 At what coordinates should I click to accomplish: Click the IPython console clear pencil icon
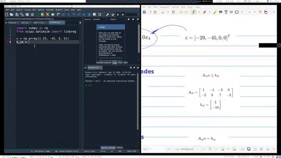click(134, 68)
